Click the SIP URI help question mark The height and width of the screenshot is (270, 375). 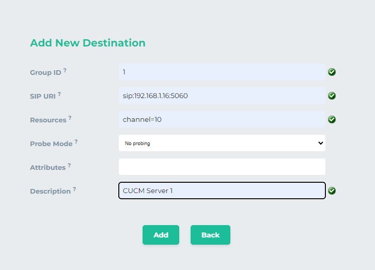(59, 94)
